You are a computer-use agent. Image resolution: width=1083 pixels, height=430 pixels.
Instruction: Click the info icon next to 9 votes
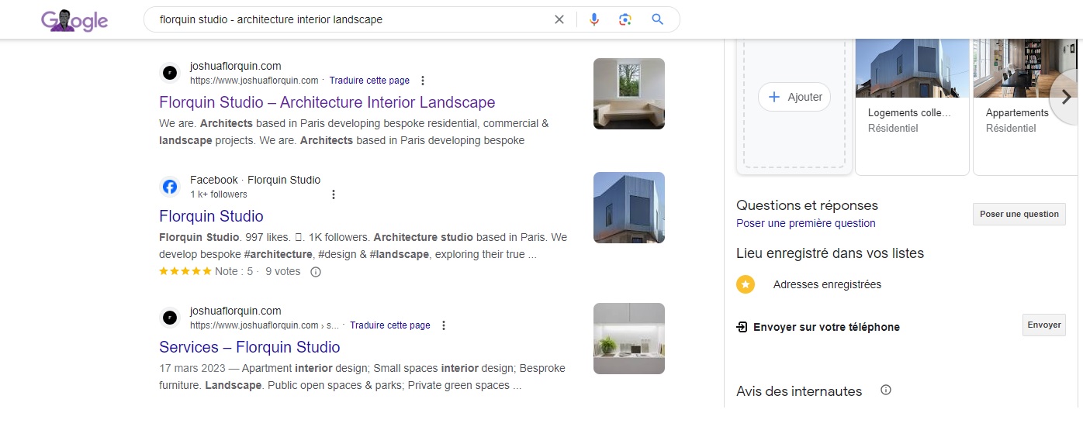pyautogui.click(x=316, y=272)
